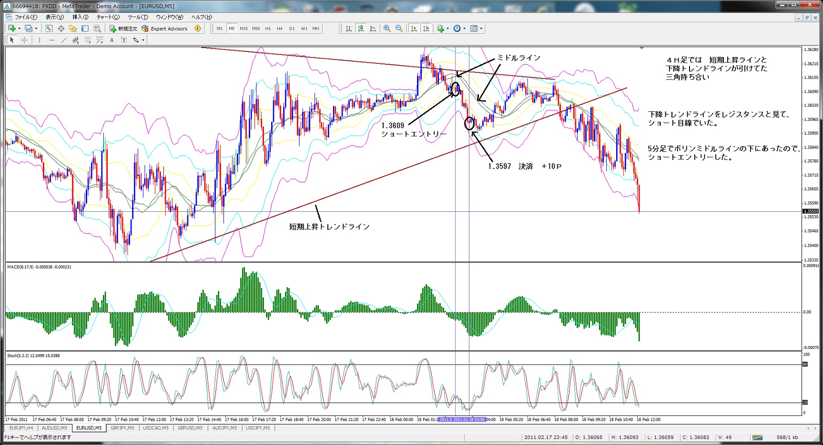Select the M5 timeframe button

[x=232, y=29]
